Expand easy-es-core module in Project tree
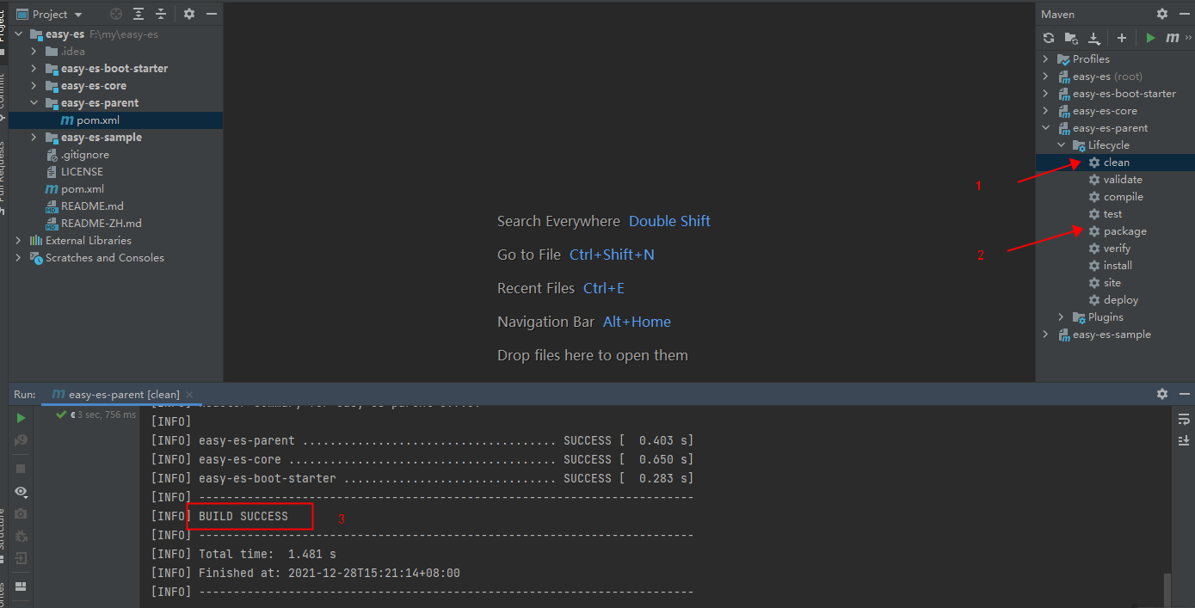Screen dimensions: 1195x608 [x=34, y=86]
